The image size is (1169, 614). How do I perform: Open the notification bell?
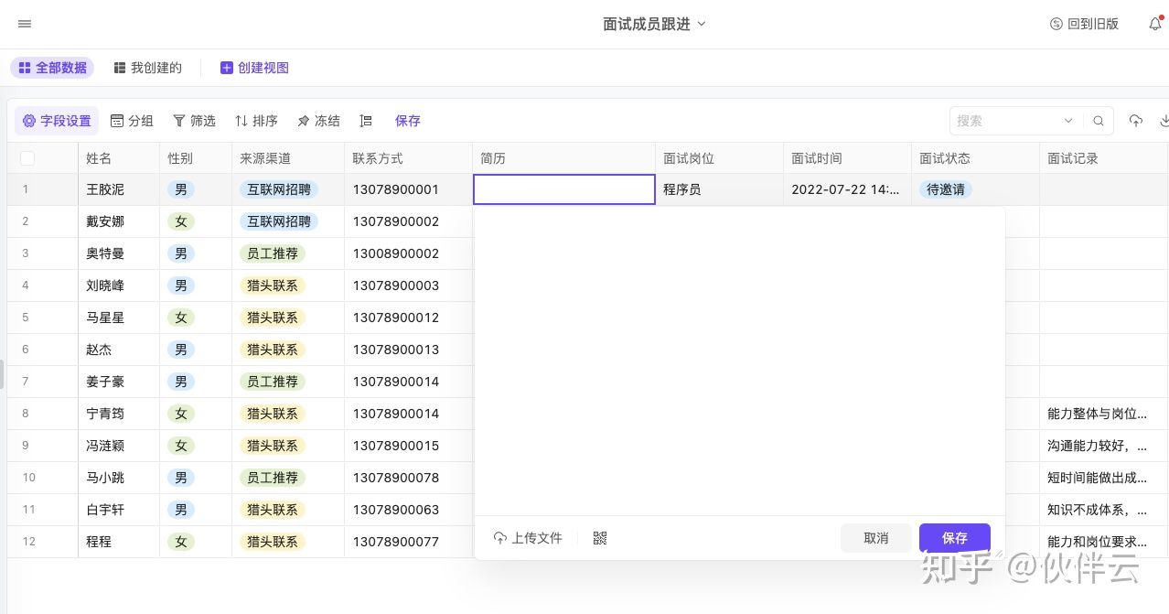coord(1155,24)
